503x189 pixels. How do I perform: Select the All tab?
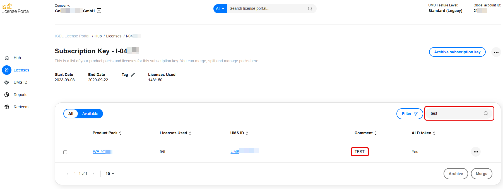coord(71,114)
